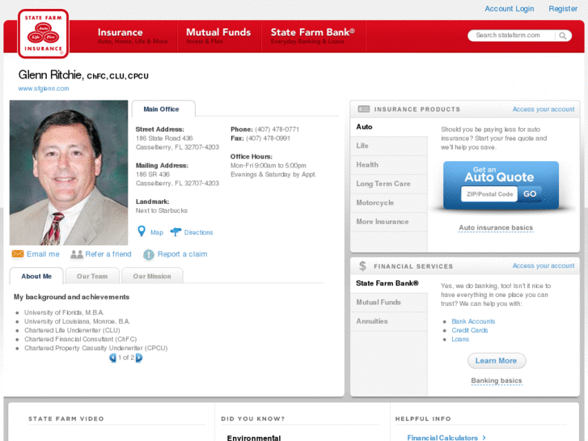Image resolution: width=588 pixels, height=441 pixels.
Task: Go to previous page of achievements
Action: point(113,358)
